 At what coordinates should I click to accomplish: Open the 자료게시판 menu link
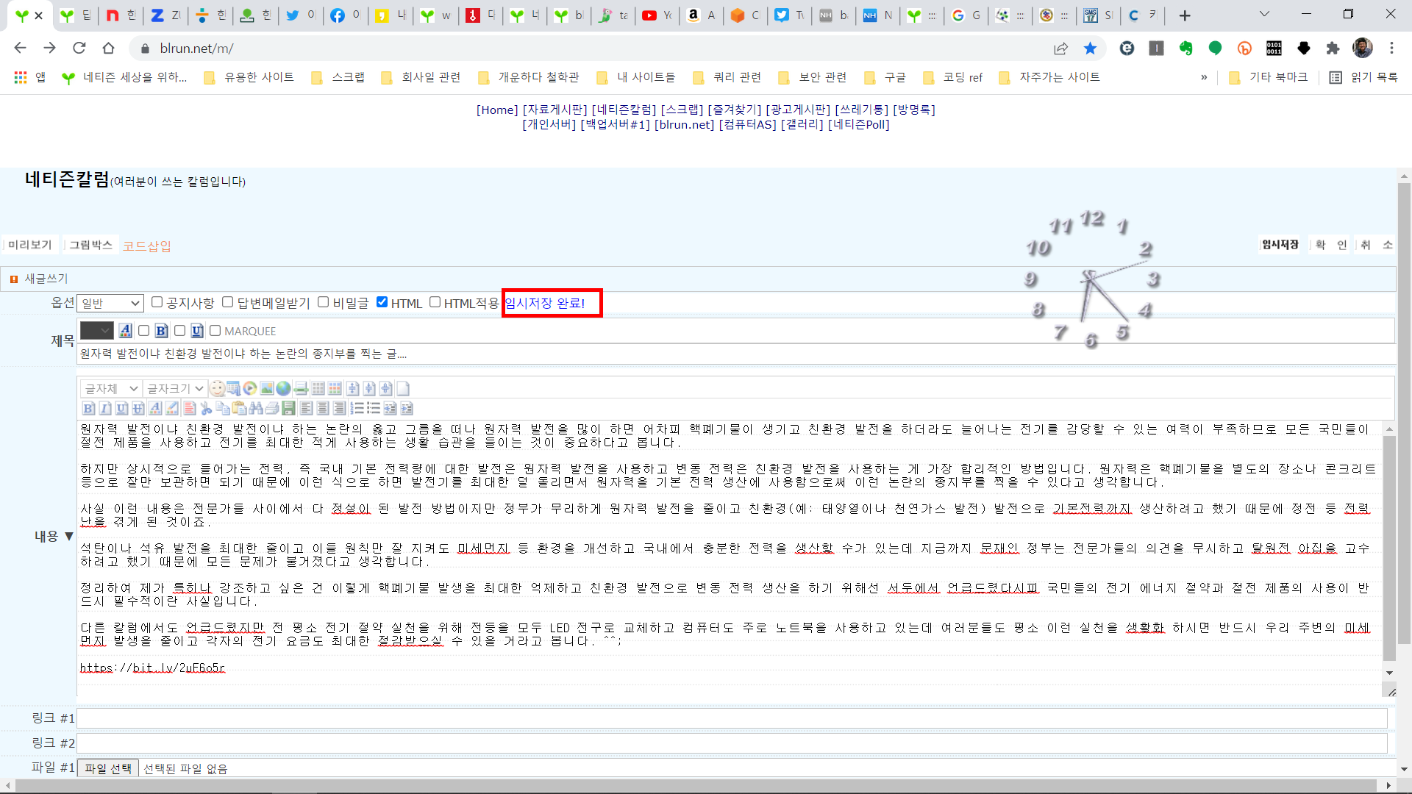(555, 110)
